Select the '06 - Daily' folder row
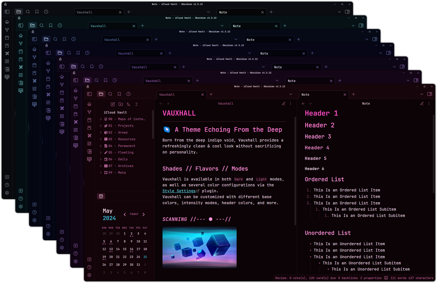The width and height of the screenshot is (437, 283). (x=125, y=159)
